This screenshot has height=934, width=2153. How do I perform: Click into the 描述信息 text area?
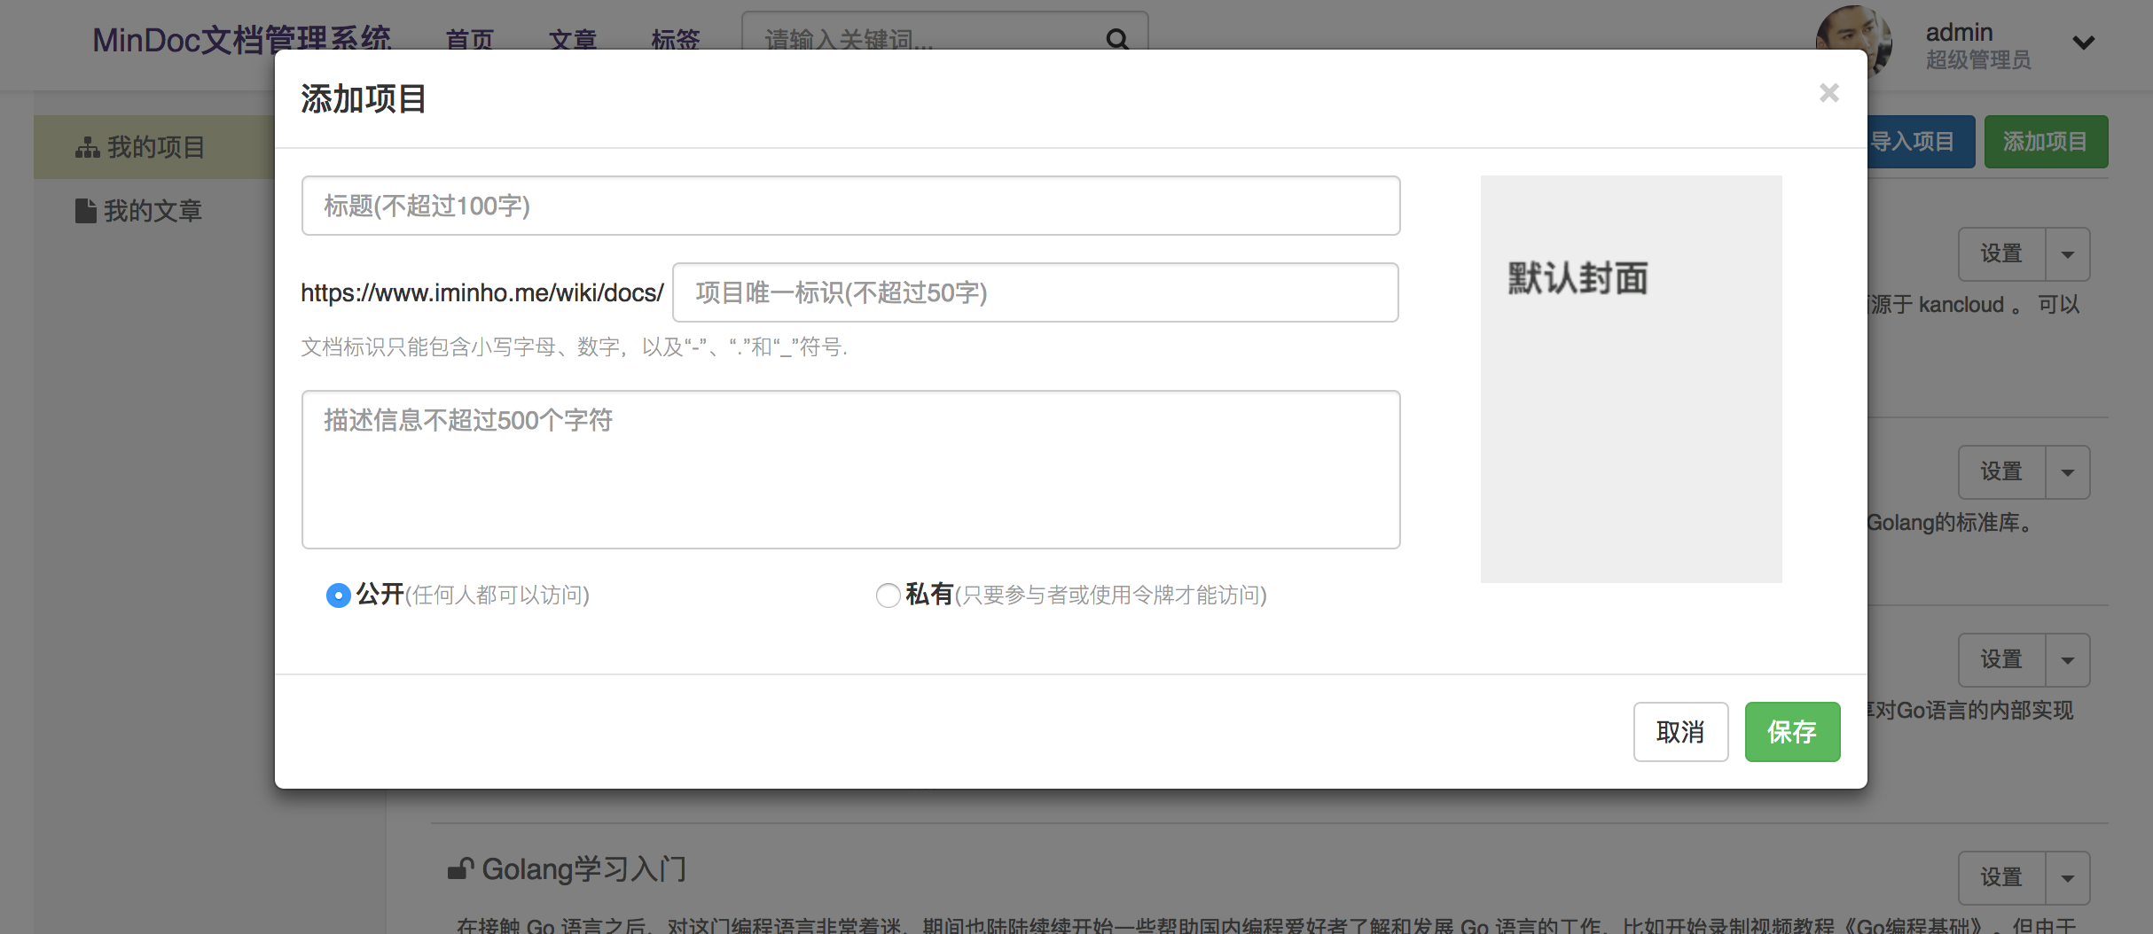[x=850, y=470]
